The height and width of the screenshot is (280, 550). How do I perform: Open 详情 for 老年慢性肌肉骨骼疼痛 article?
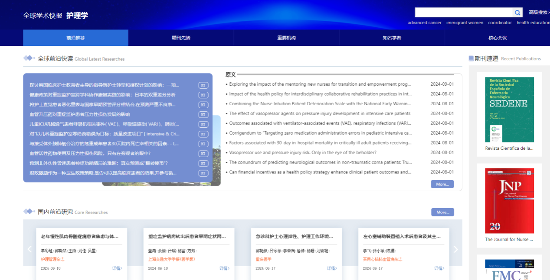pyautogui.click(x=117, y=268)
